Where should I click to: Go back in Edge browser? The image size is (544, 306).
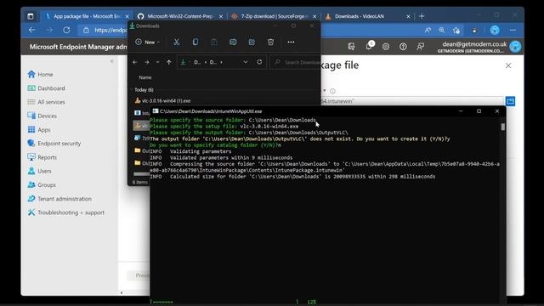click(x=32, y=31)
